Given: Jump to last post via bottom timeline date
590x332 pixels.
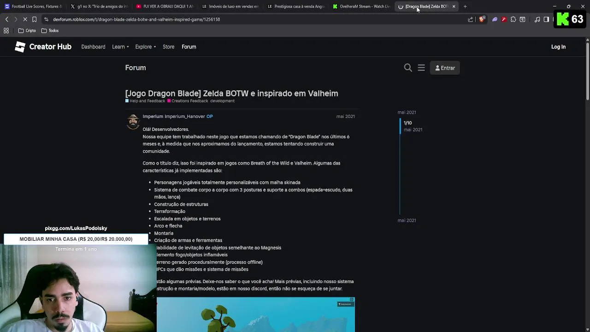Looking at the screenshot, I should [407, 220].
